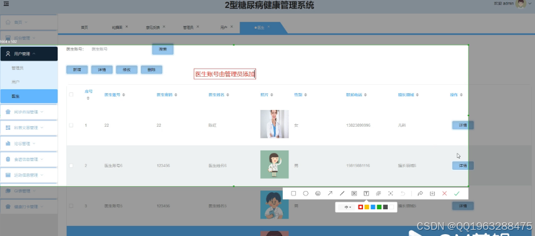The width and height of the screenshot is (535, 236).
Task: Pick the red text color swatch
Action: [360, 207]
